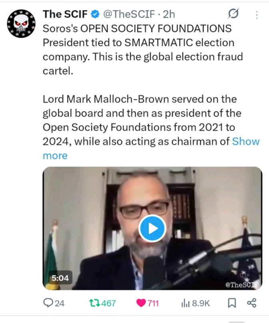
Task: Open The SCIF display name link
Action: 65,14
